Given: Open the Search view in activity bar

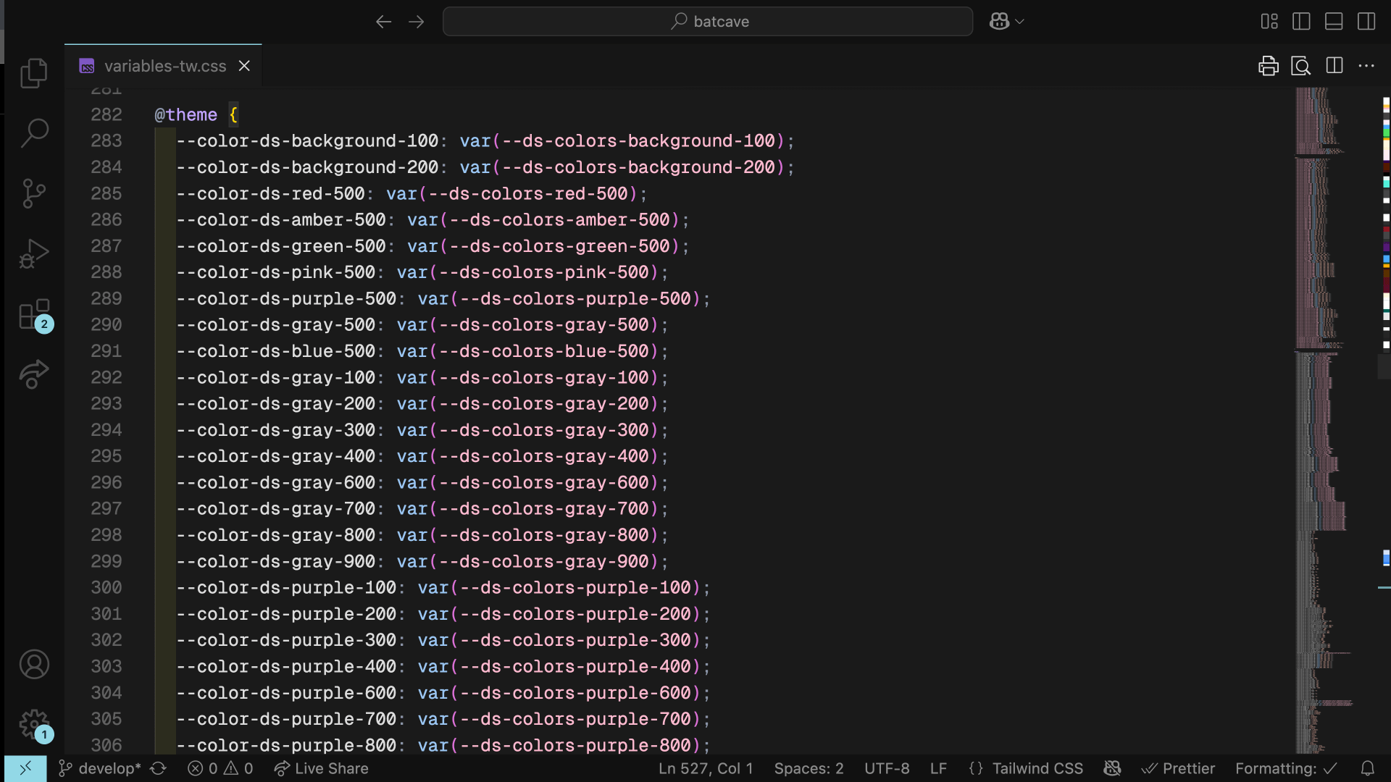Looking at the screenshot, I should (x=34, y=133).
